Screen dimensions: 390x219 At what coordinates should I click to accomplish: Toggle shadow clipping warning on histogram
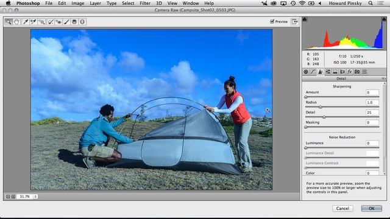305,19
